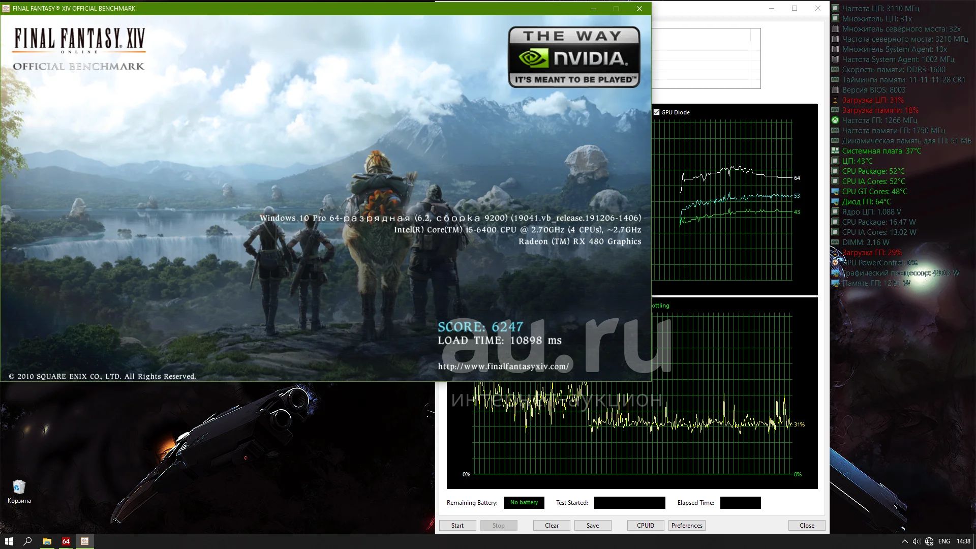Click the Системная плата temperature icon
976x549 pixels.
(x=835, y=151)
